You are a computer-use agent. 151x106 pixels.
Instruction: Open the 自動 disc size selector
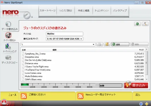pyautogui.click(x=111, y=85)
